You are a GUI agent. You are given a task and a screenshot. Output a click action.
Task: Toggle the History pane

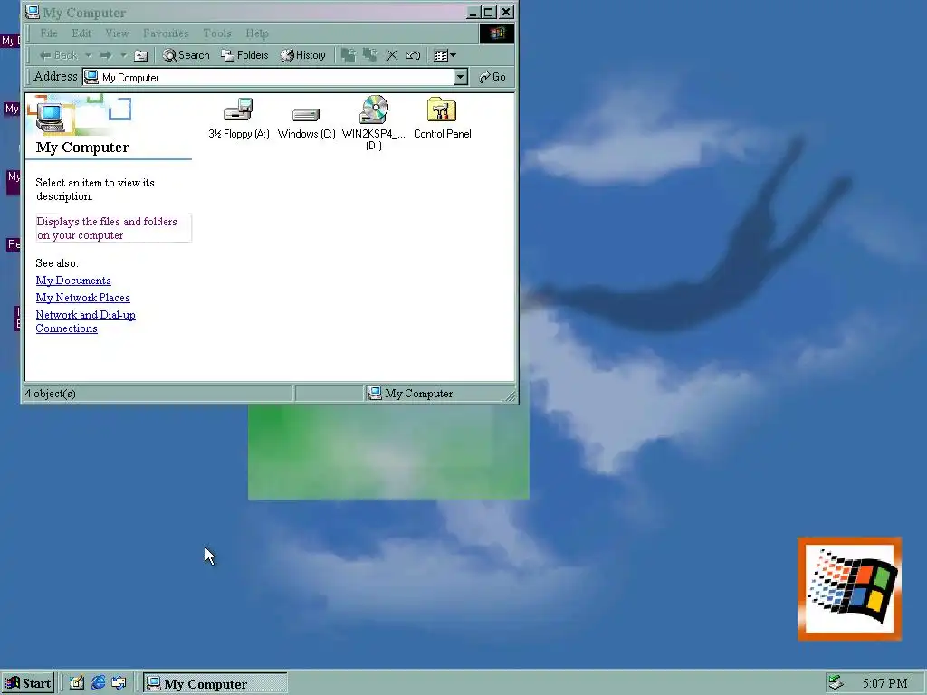[x=302, y=55]
